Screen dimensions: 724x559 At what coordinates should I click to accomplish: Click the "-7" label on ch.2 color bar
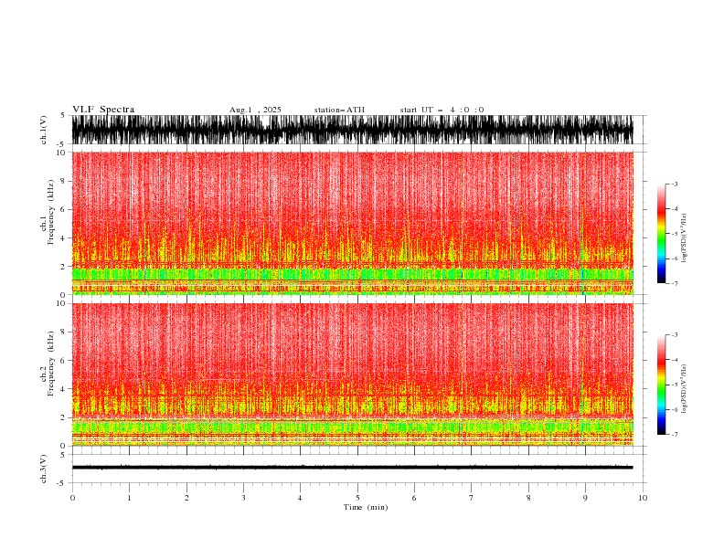[674, 434]
